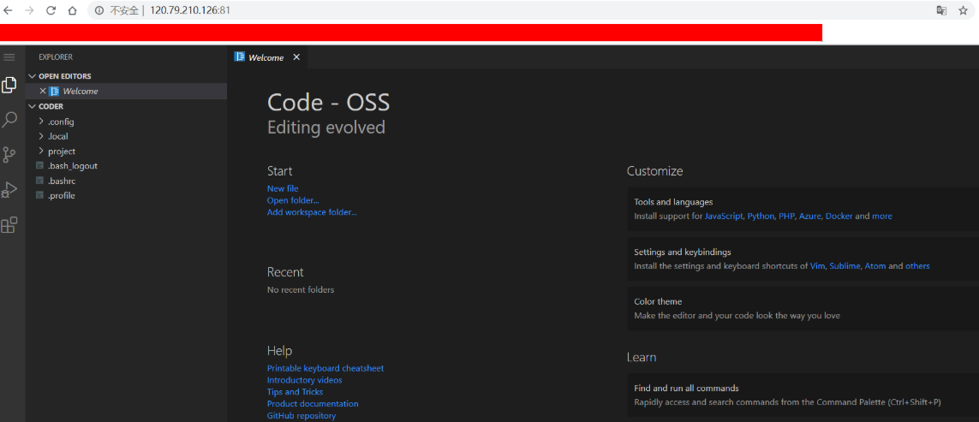The height and width of the screenshot is (422, 979).
Task: Close the Welcome editor tab
Action: click(x=296, y=56)
